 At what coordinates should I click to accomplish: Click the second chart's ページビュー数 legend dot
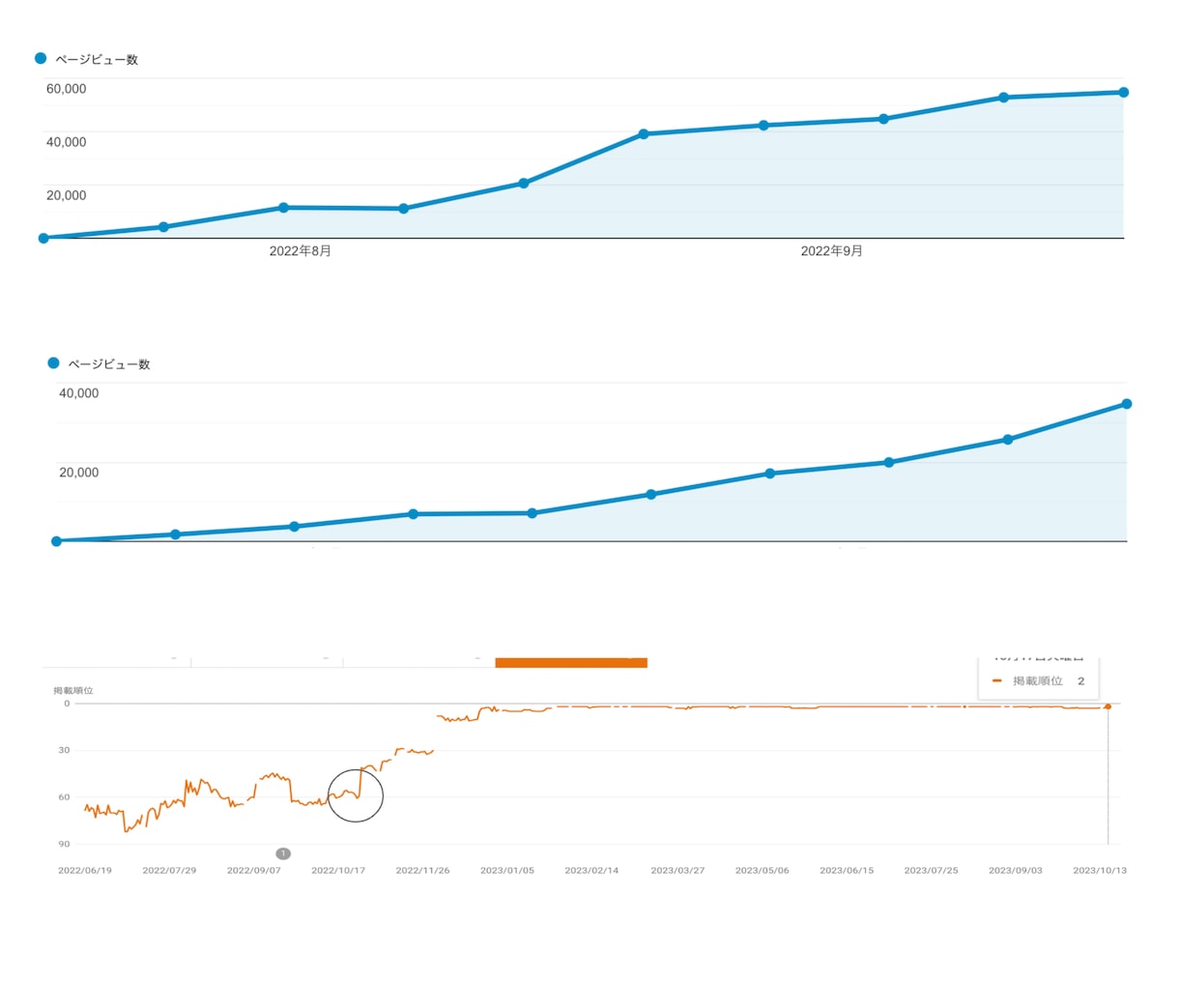[53, 362]
